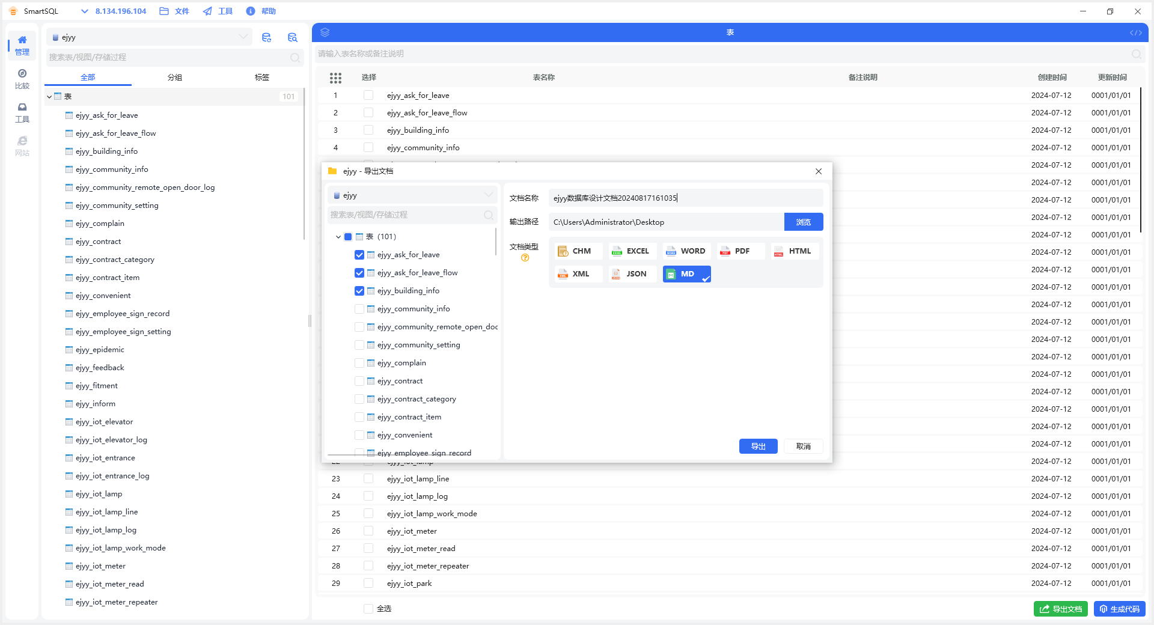Image resolution: width=1154 pixels, height=625 pixels.
Task: Uncheck ejyy_ask_for_leave_flow in export dialog
Action: point(359,273)
